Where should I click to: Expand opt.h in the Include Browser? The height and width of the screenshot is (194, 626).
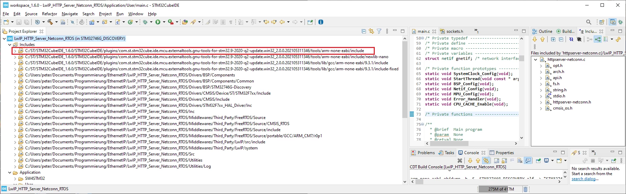point(541,66)
